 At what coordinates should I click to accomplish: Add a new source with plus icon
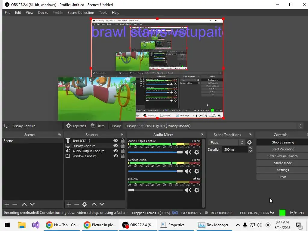69,204
